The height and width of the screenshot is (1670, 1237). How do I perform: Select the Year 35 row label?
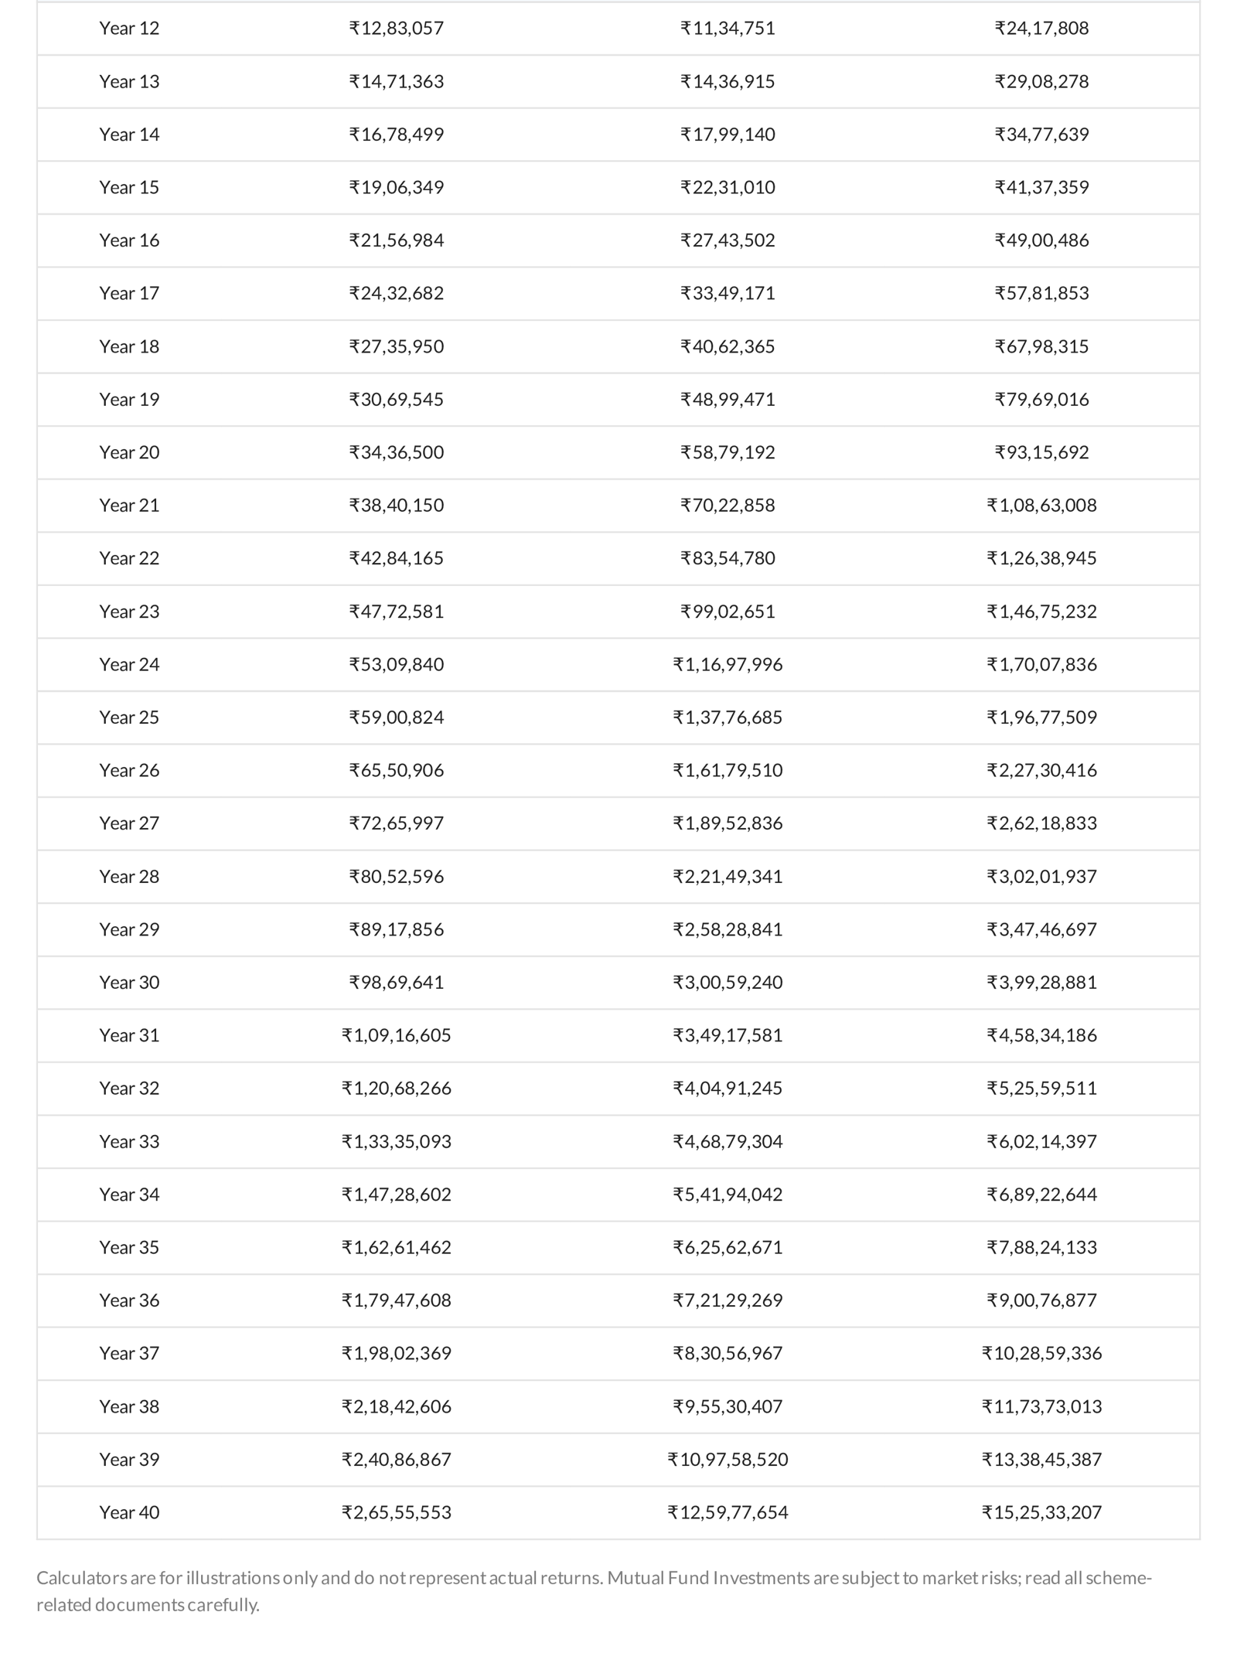[129, 1248]
